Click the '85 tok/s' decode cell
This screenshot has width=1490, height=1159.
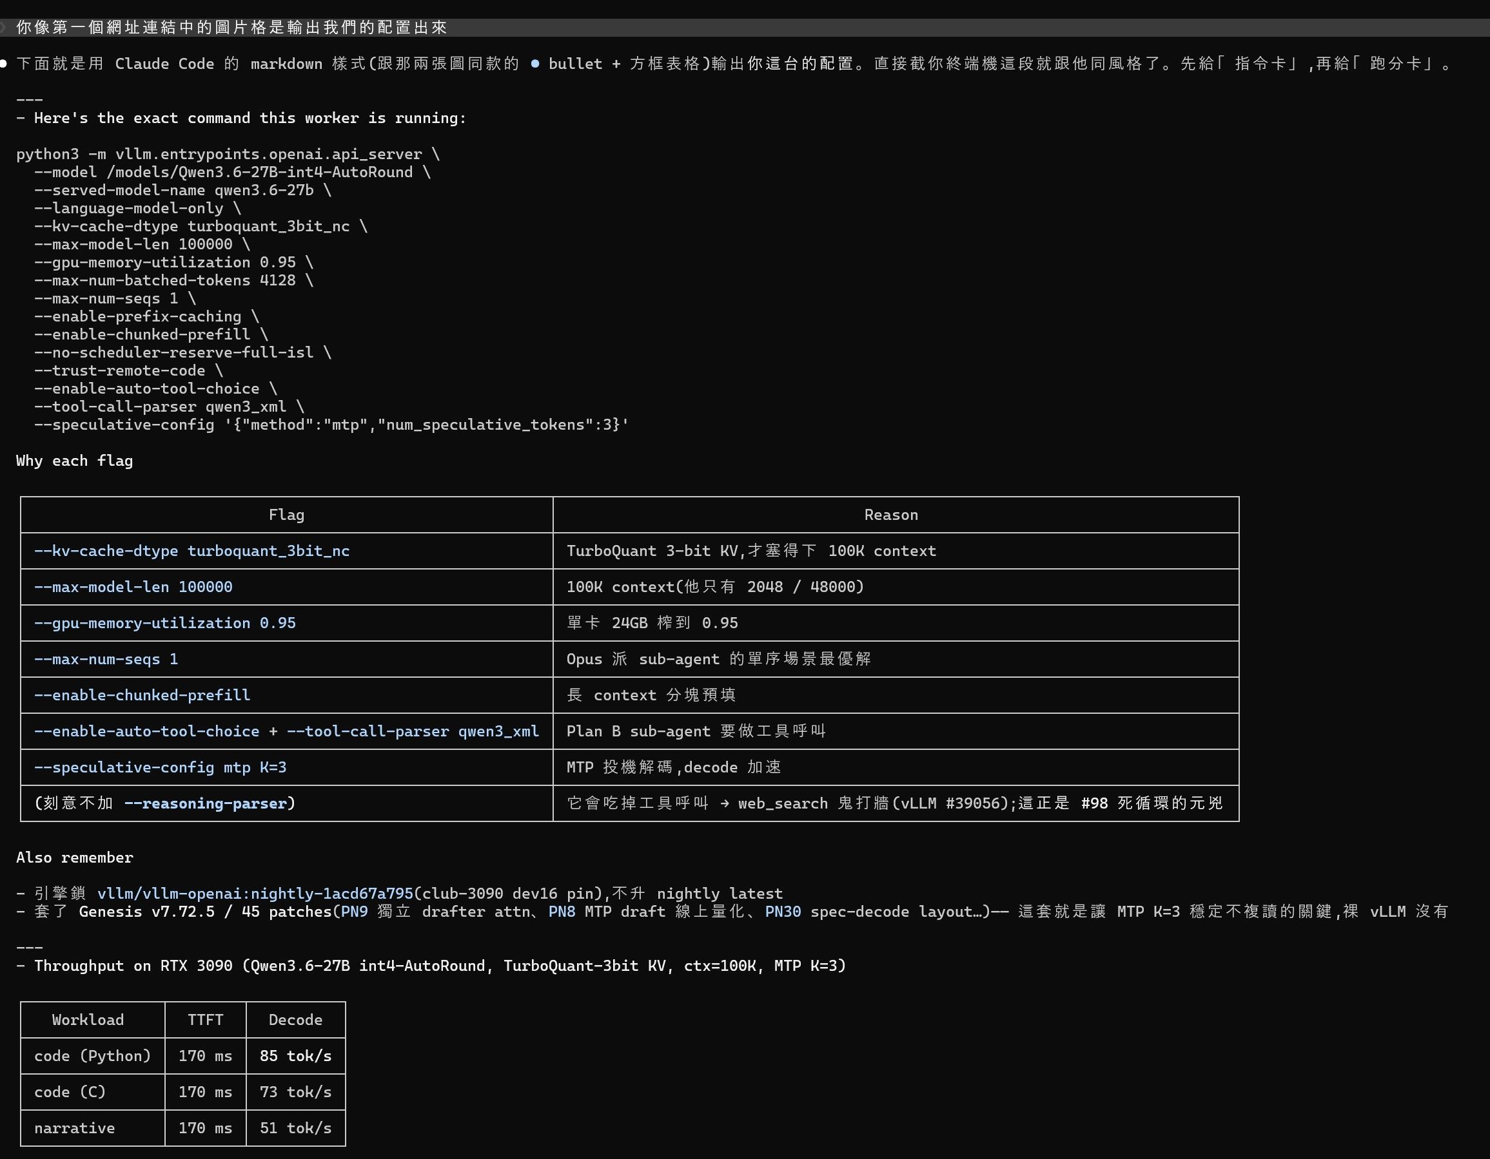coord(295,1056)
